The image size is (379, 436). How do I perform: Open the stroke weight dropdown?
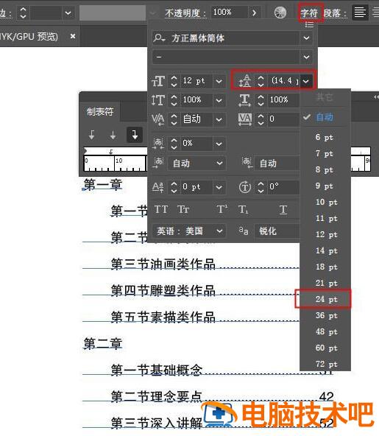[x=68, y=13]
